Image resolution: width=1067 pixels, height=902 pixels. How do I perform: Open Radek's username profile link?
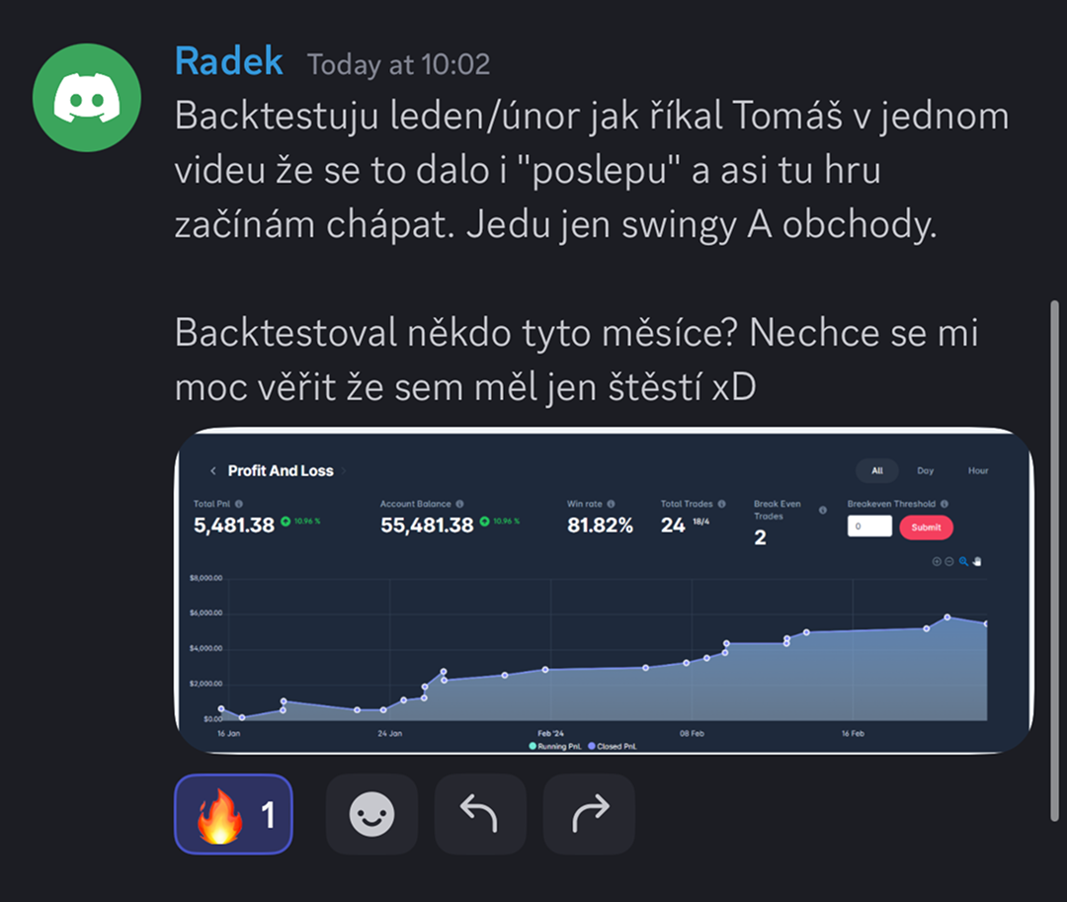point(228,61)
